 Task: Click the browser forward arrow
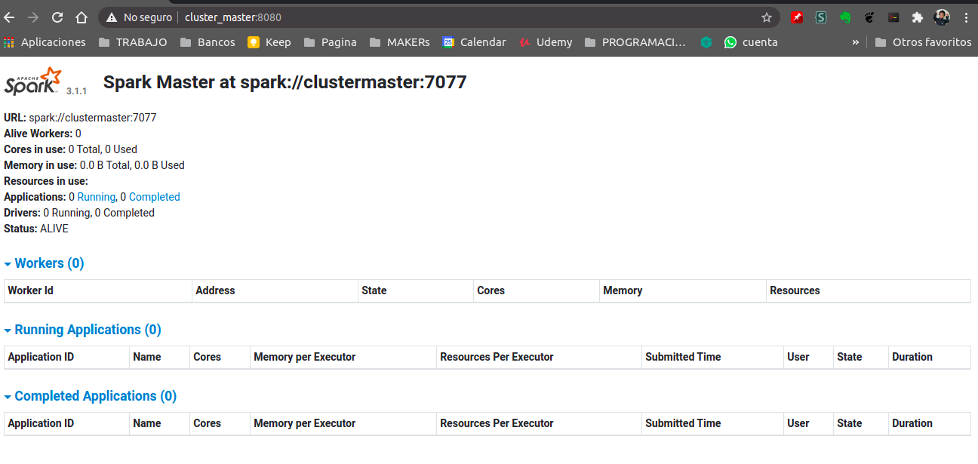[x=32, y=17]
